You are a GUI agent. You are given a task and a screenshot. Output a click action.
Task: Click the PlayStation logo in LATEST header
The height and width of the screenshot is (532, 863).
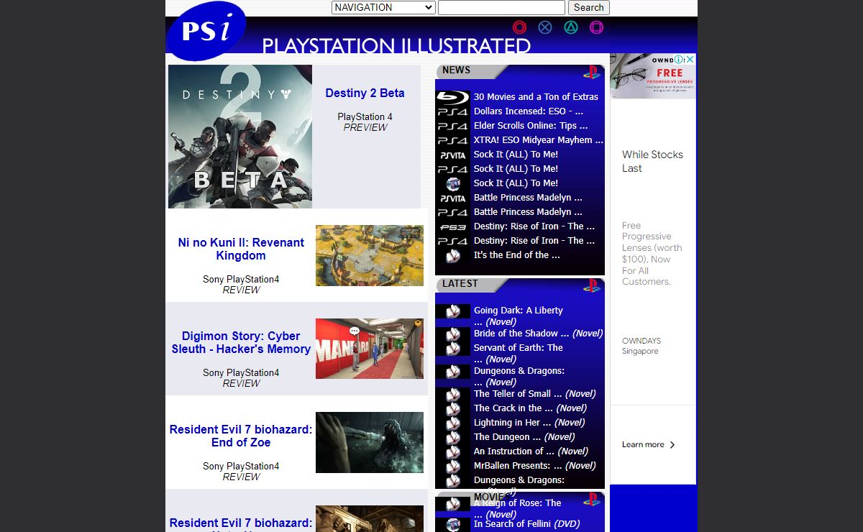point(591,285)
